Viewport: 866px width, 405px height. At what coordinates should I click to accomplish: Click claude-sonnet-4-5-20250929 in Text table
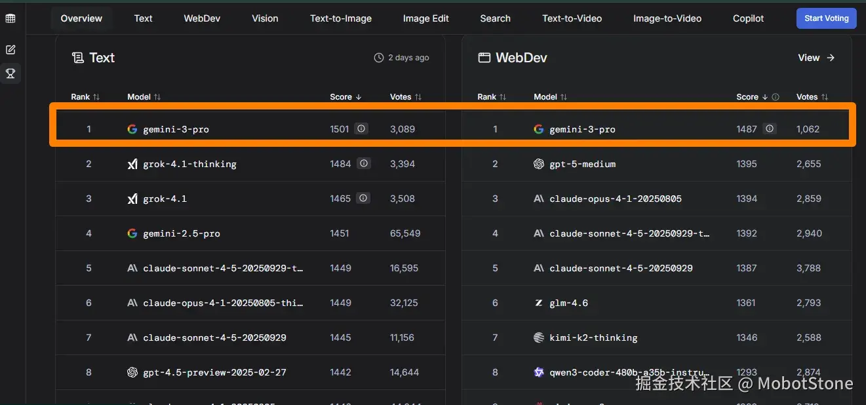click(x=214, y=337)
